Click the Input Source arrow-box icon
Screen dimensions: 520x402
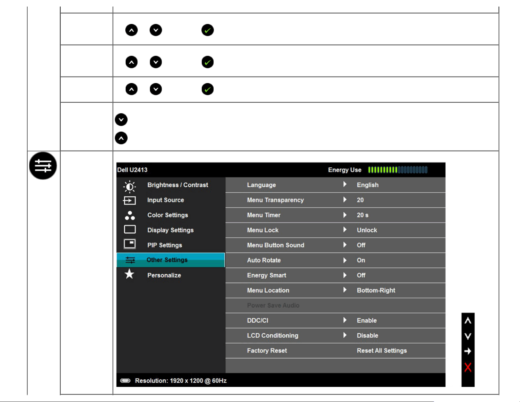[x=130, y=200]
